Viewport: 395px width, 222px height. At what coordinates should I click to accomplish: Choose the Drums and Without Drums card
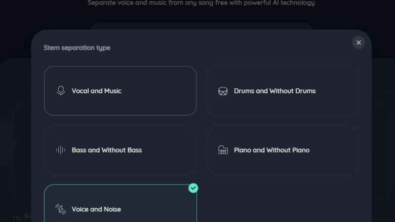pos(282,91)
